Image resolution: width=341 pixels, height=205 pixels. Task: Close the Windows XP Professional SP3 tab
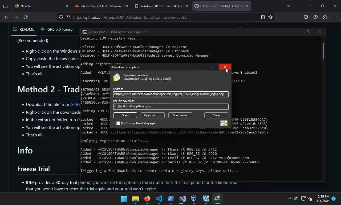tap(187, 6)
